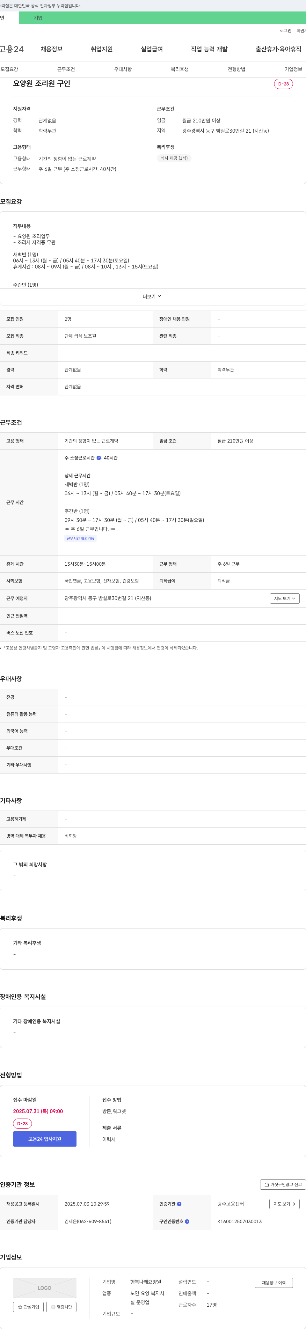Open 채용정보 이력 button

pyautogui.click(x=273, y=1282)
